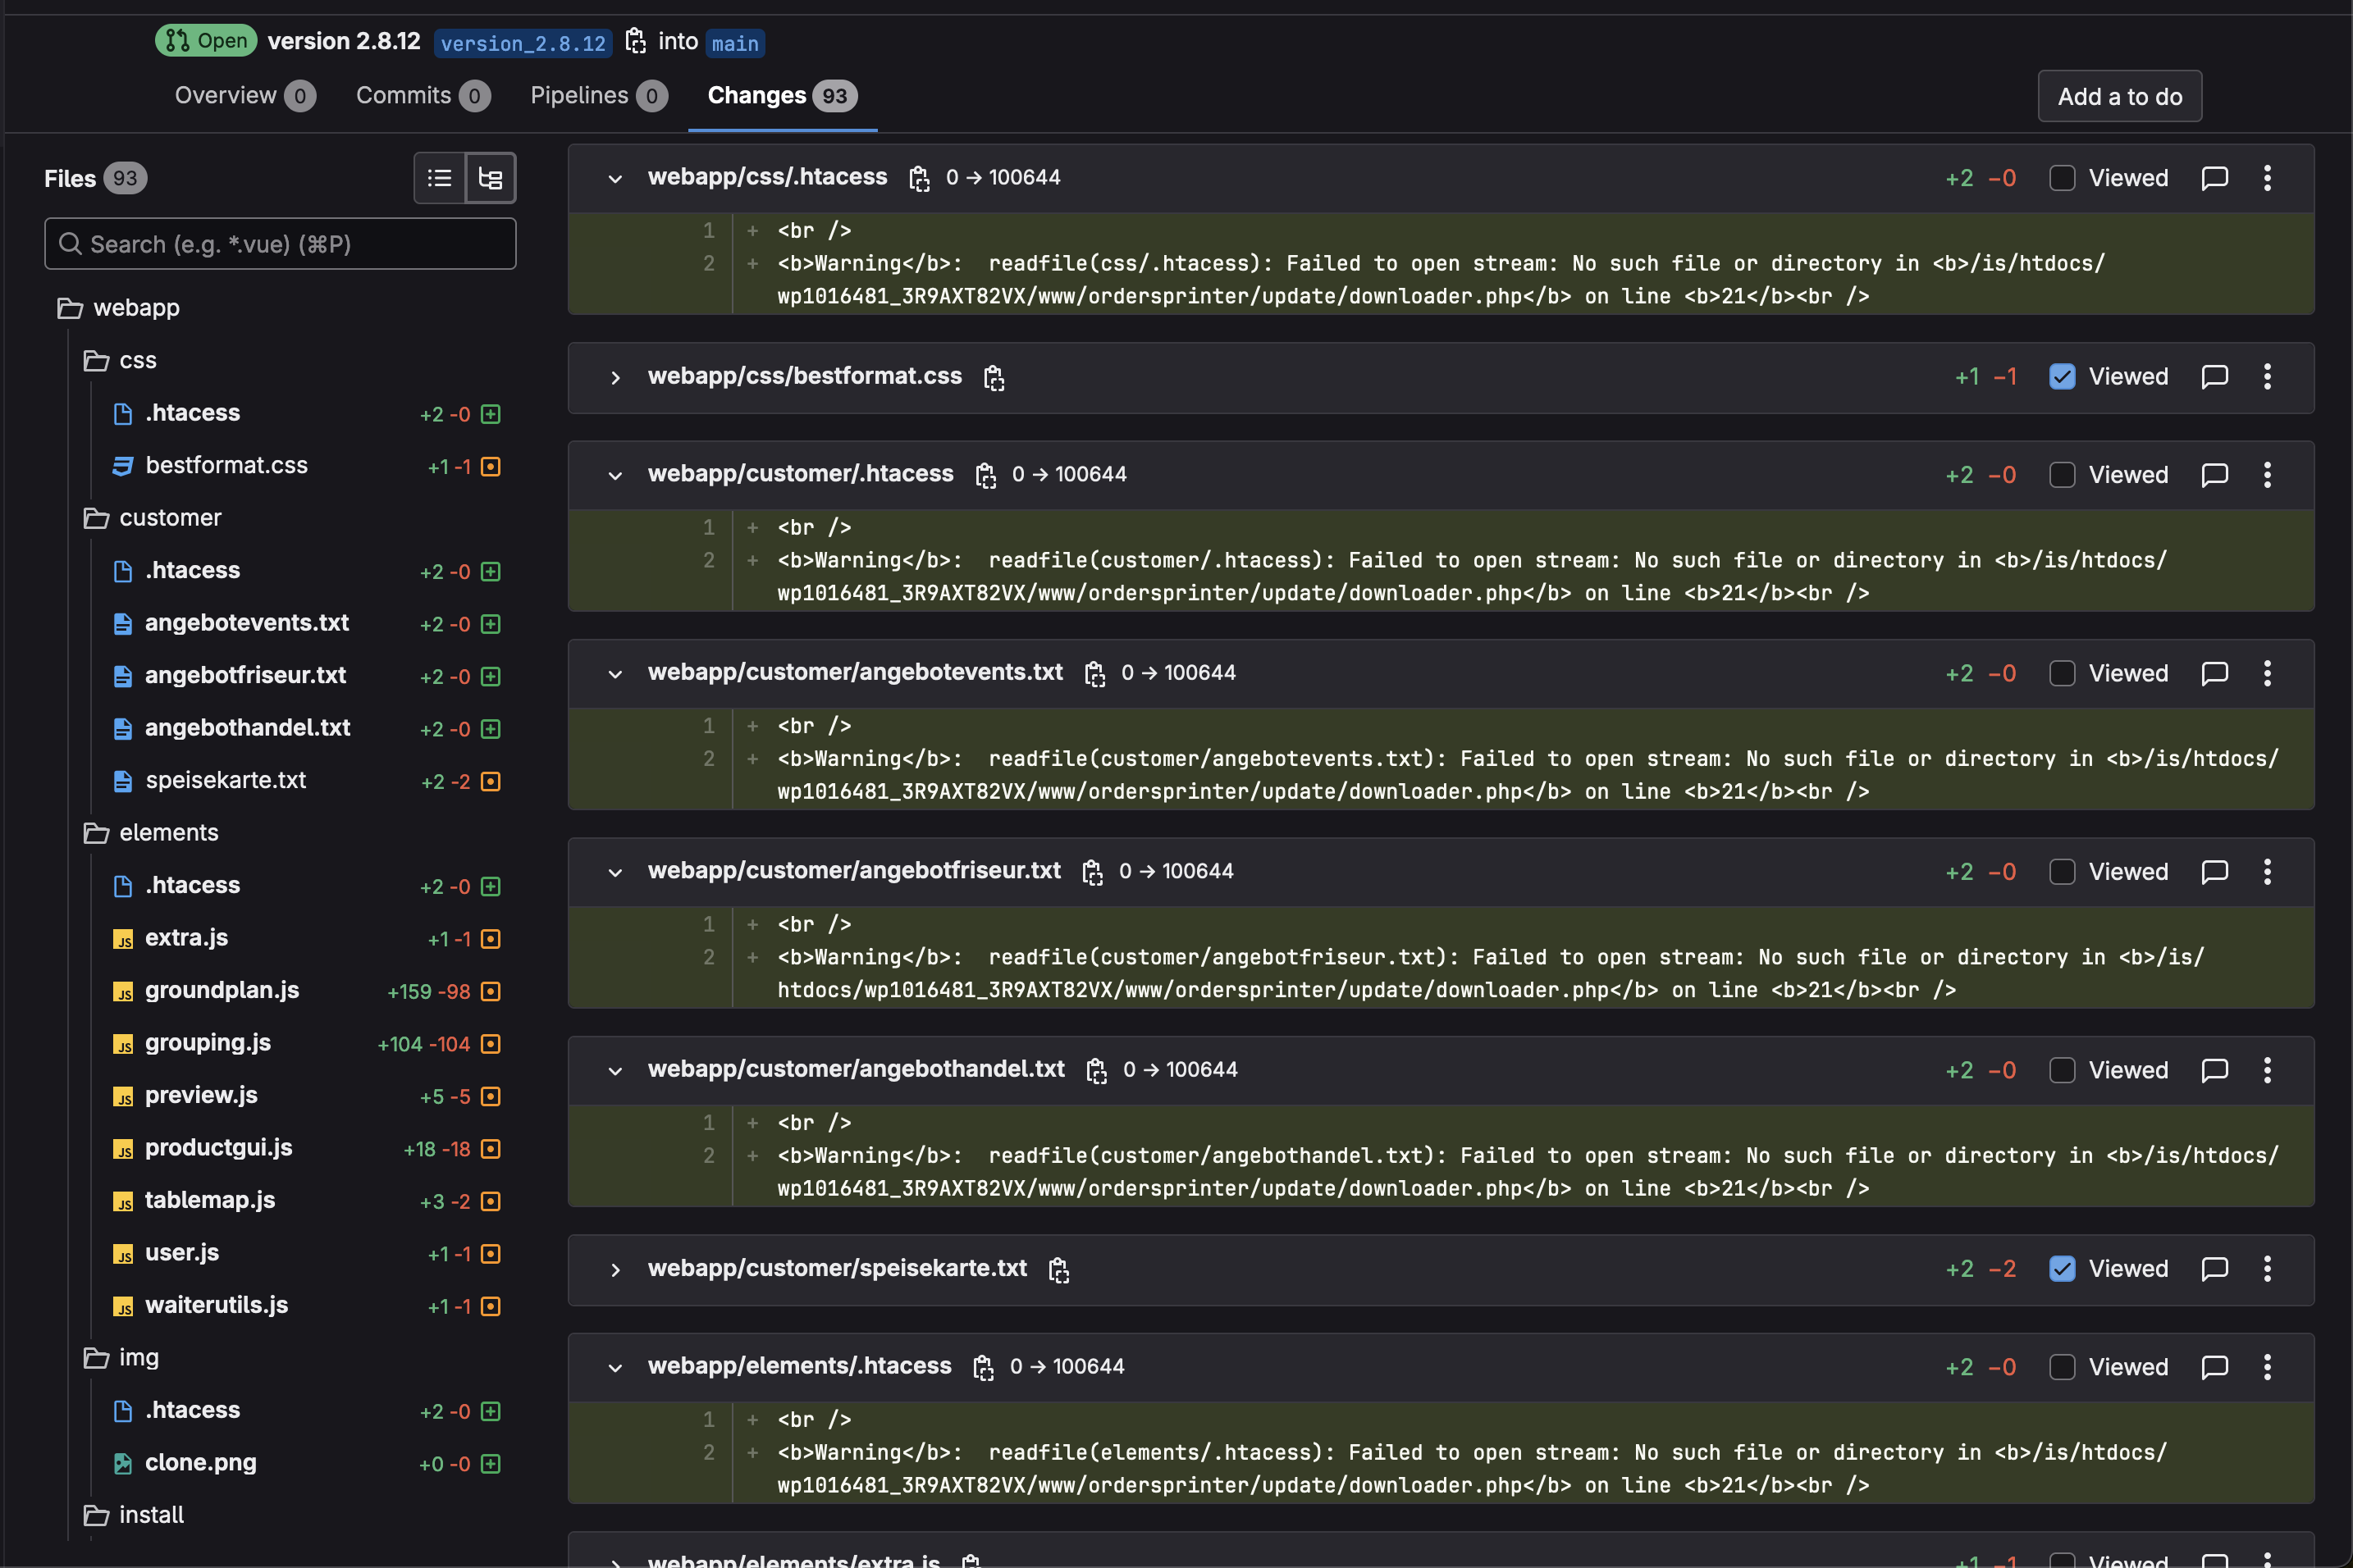This screenshot has width=2353, height=1568.
Task: Copy path of webapp/customer/angebotfriseur.txt
Action: pos(1093,872)
